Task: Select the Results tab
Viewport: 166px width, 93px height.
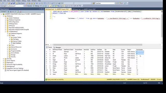Action: (x=49, y=47)
